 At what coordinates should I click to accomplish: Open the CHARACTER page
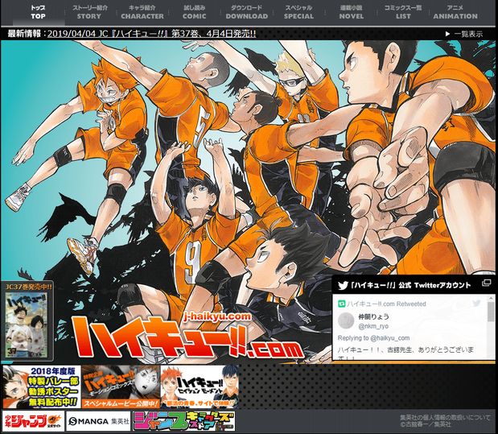[x=142, y=13]
